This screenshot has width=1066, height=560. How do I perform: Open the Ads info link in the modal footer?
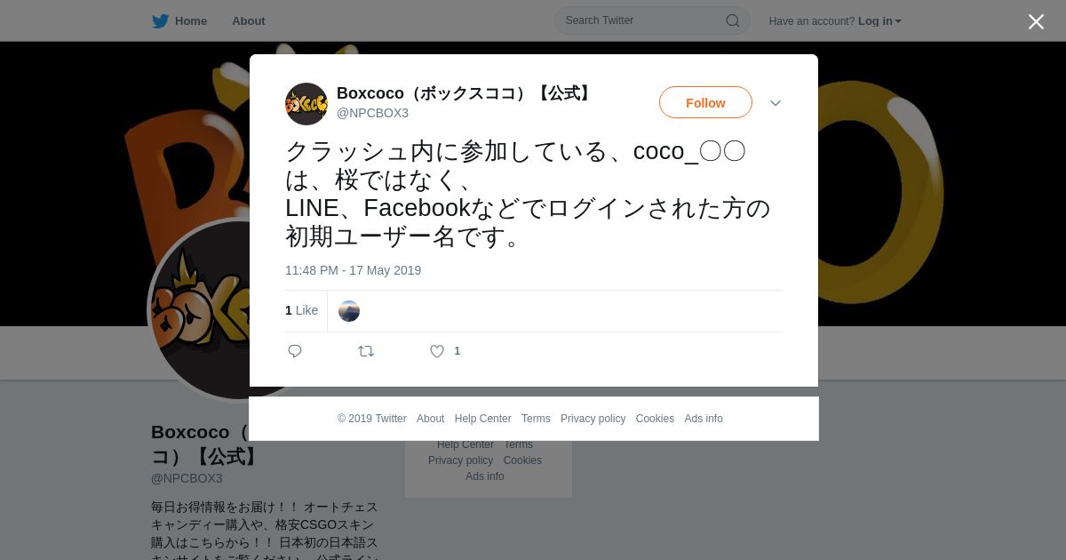click(x=704, y=419)
